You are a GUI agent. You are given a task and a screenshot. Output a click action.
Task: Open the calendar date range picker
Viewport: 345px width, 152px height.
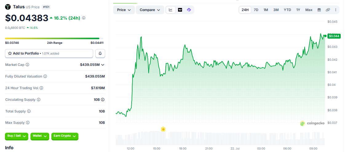pyautogui.click(x=319, y=10)
